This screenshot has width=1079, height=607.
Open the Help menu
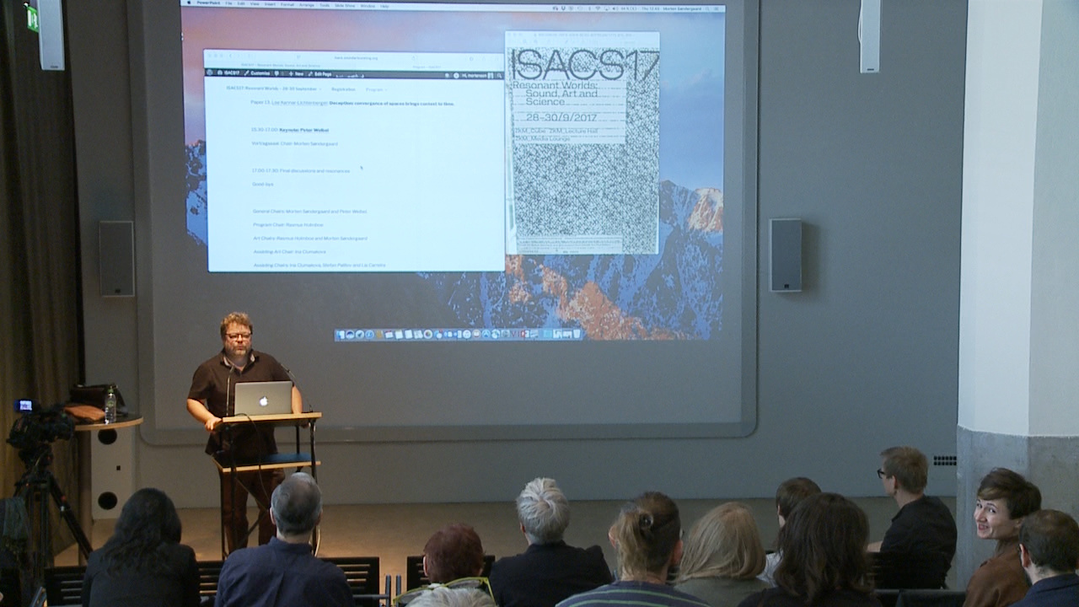click(x=384, y=5)
